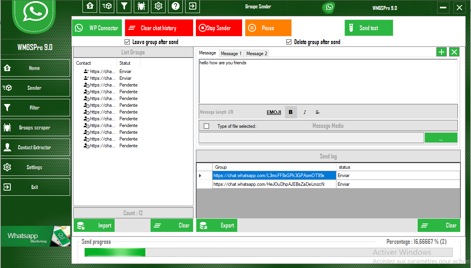The width and height of the screenshot is (471, 268).
Task: Toggle Delete group after send checkbox
Action: pos(289,42)
